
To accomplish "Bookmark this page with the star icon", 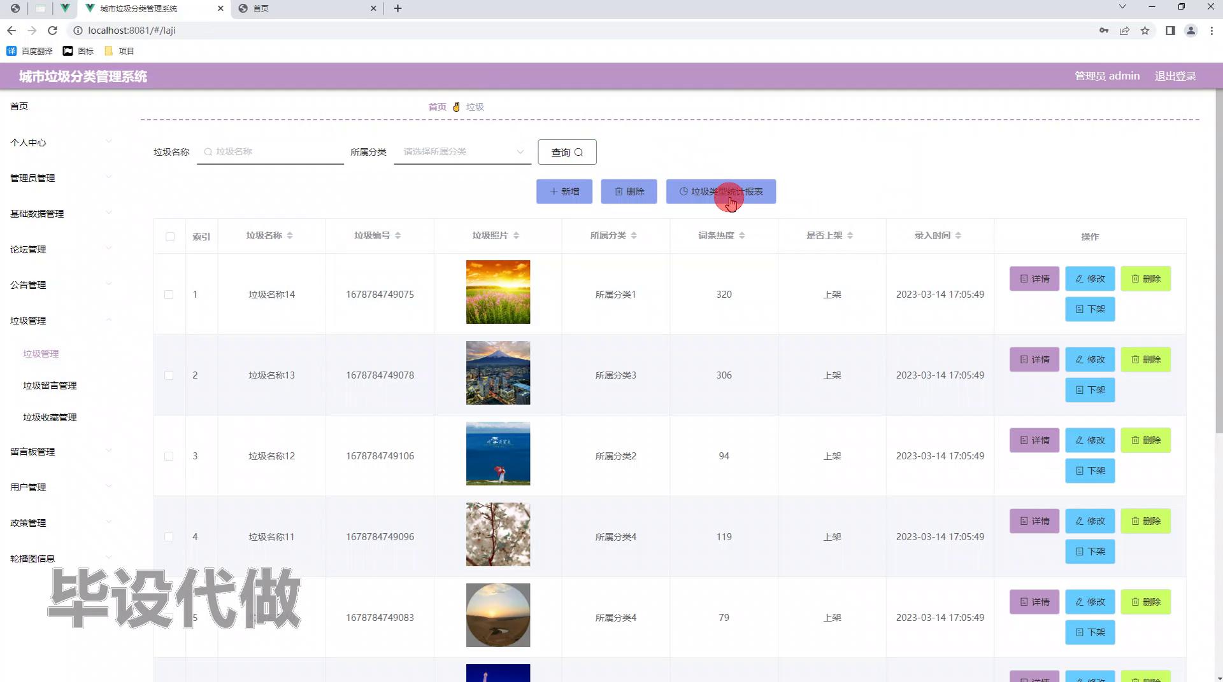I will pos(1145,31).
